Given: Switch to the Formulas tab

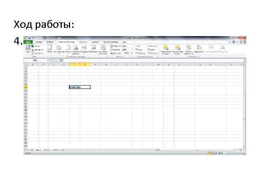Looking at the screenshot, I should click(x=83, y=42).
